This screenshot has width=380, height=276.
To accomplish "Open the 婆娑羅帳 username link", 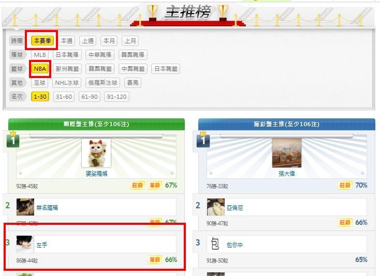I will coord(96,174).
